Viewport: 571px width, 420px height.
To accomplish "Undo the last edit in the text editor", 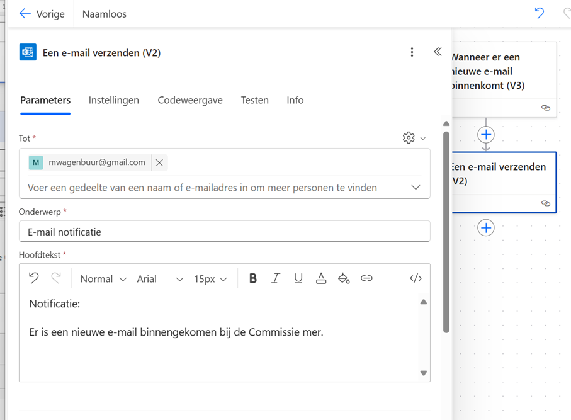I will (33, 278).
